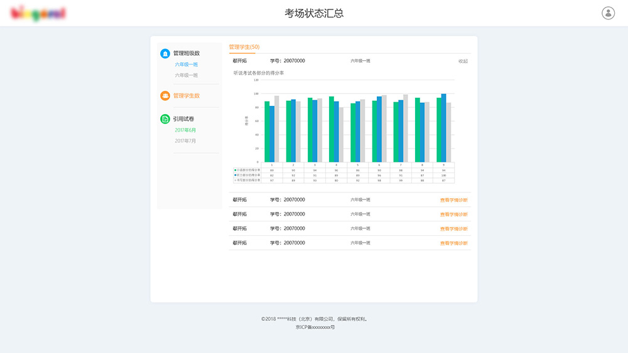Open the 管理学生数 sidebar section
The height and width of the screenshot is (353, 628).
click(x=187, y=95)
